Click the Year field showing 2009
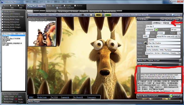The height and width of the screenshot is (105, 184). click(146, 36)
